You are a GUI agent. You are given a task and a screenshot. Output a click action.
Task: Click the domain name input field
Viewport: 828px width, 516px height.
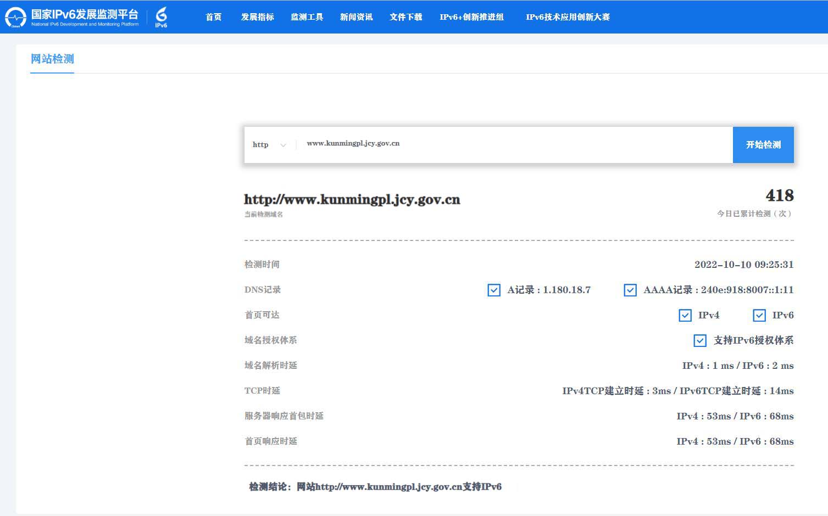click(511, 144)
